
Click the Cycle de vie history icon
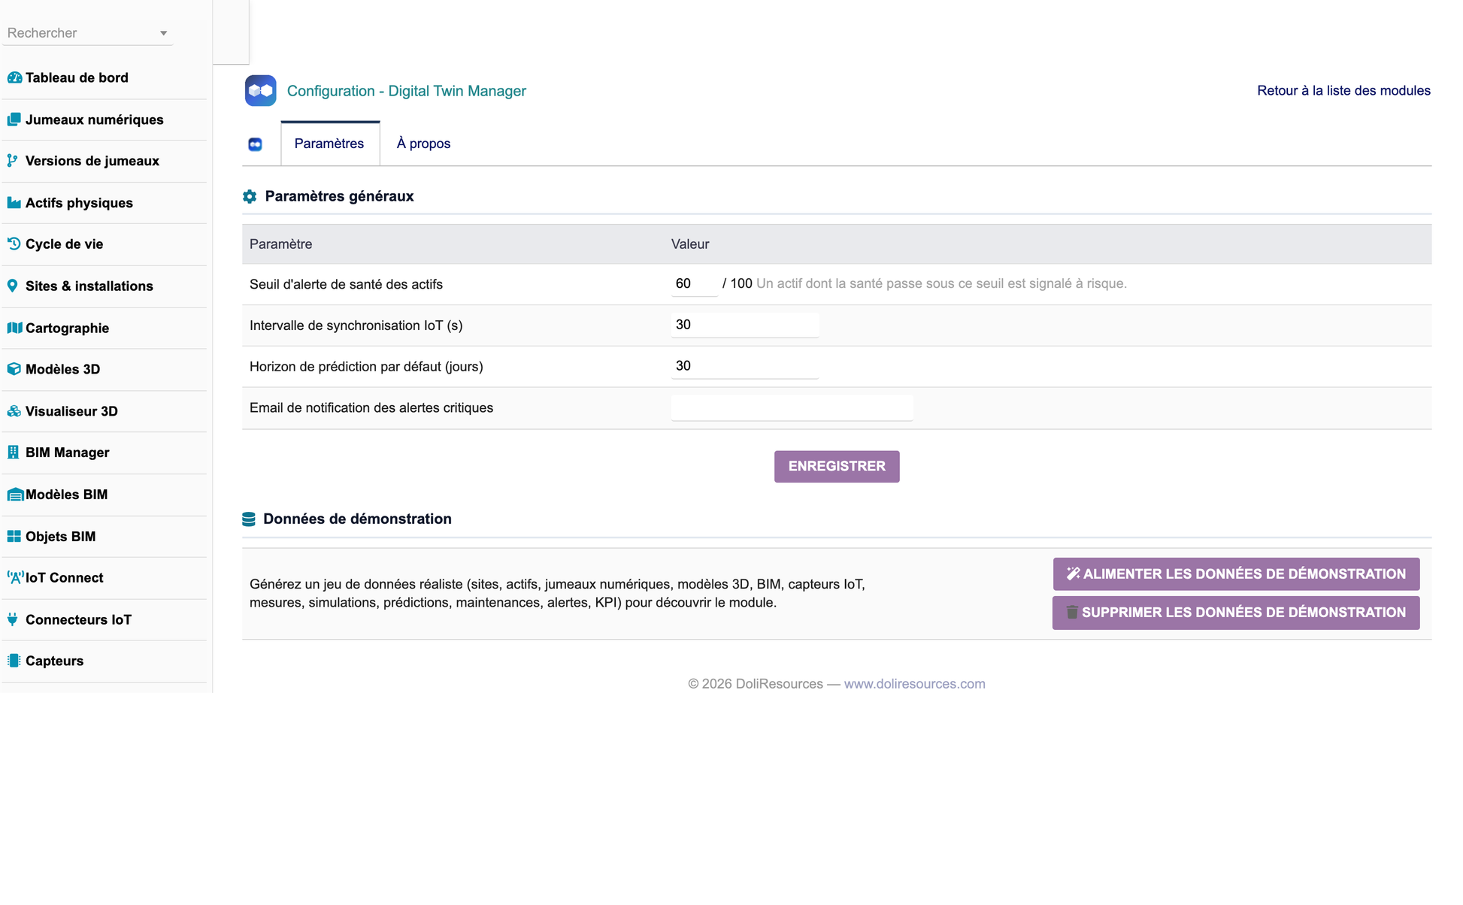[x=14, y=244]
